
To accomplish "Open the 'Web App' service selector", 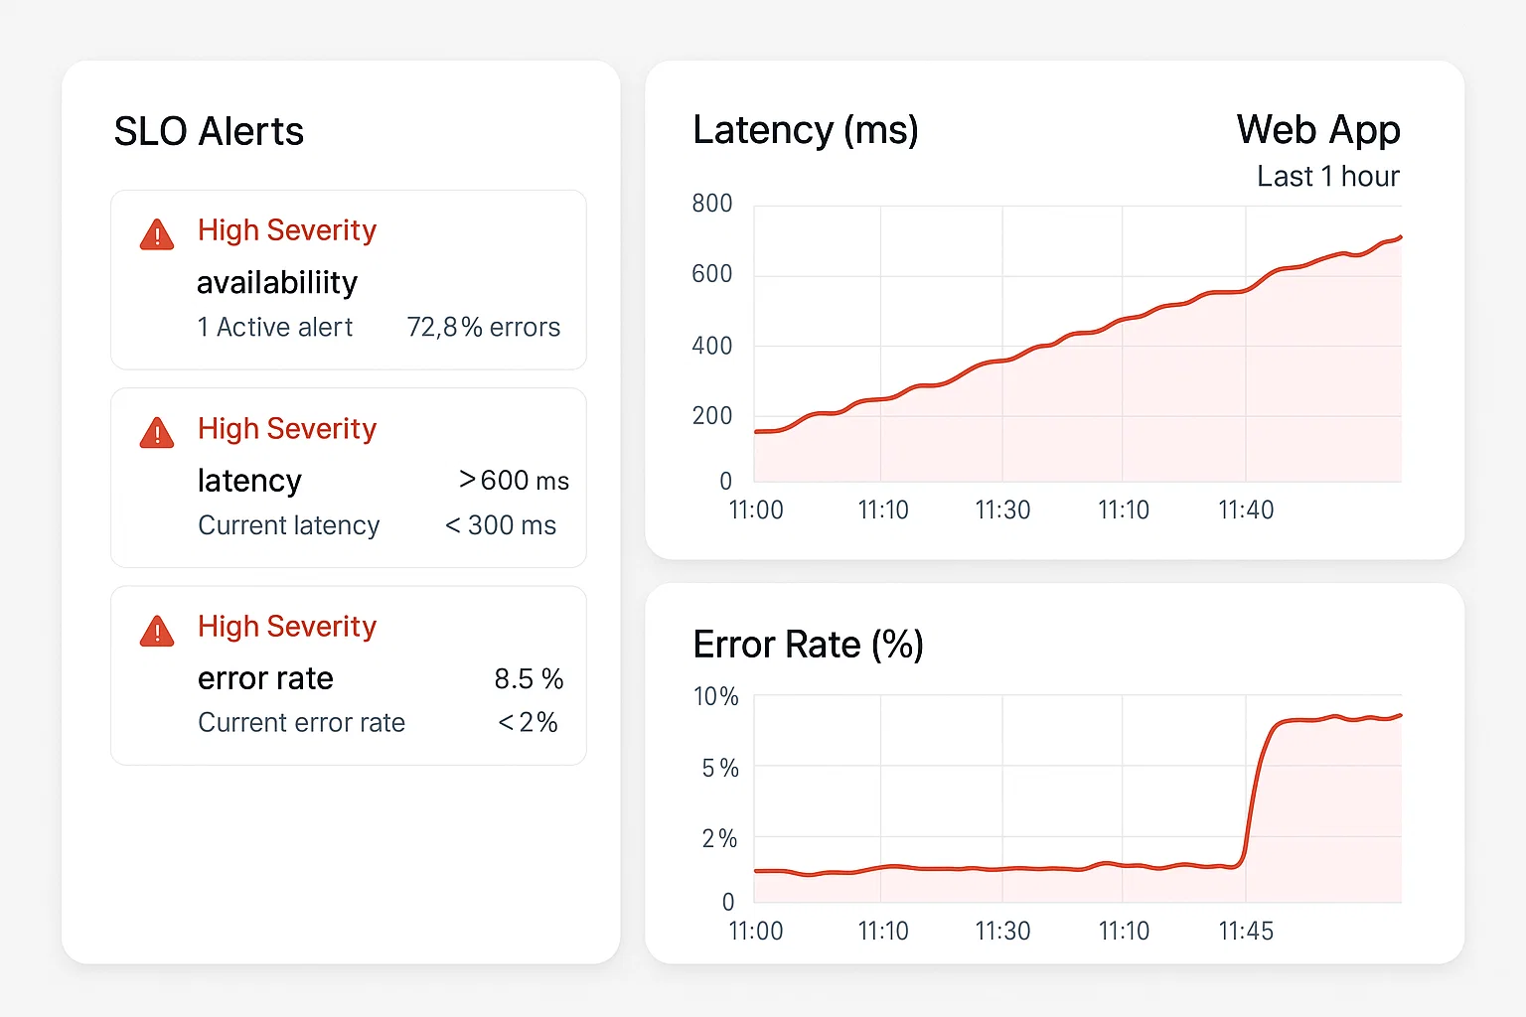I will pyautogui.click(x=1318, y=130).
